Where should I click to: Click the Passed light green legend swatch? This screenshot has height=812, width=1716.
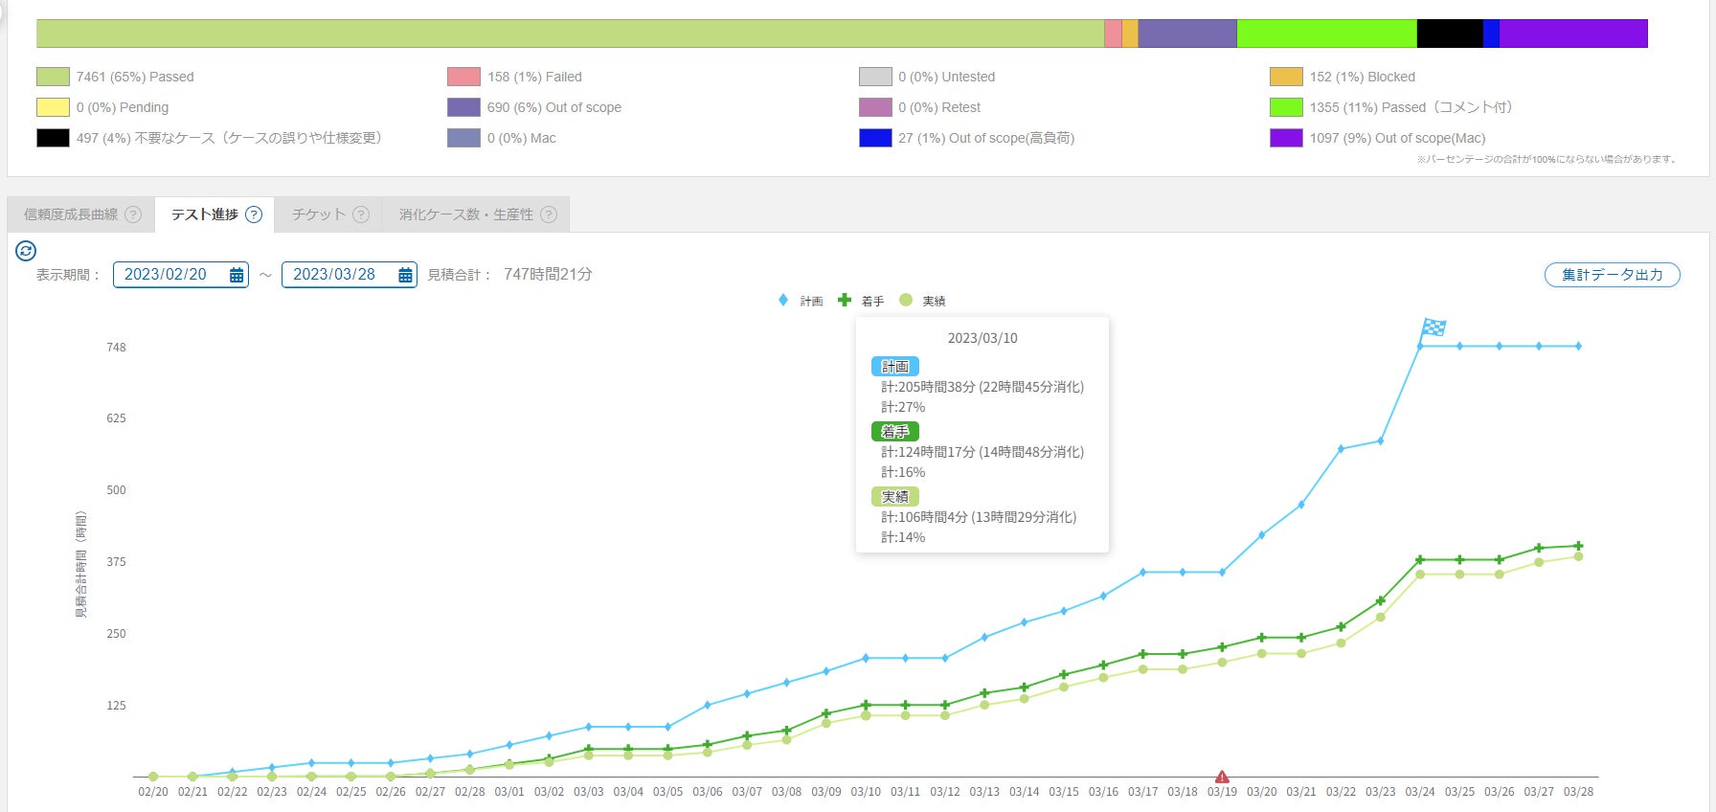pyautogui.click(x=53, y=77)
